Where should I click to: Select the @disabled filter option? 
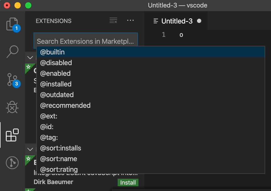(56, 63)
